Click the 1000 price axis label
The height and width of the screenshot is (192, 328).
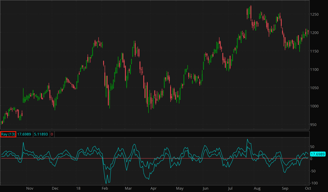pyautogui.click(x=315, y=106)
